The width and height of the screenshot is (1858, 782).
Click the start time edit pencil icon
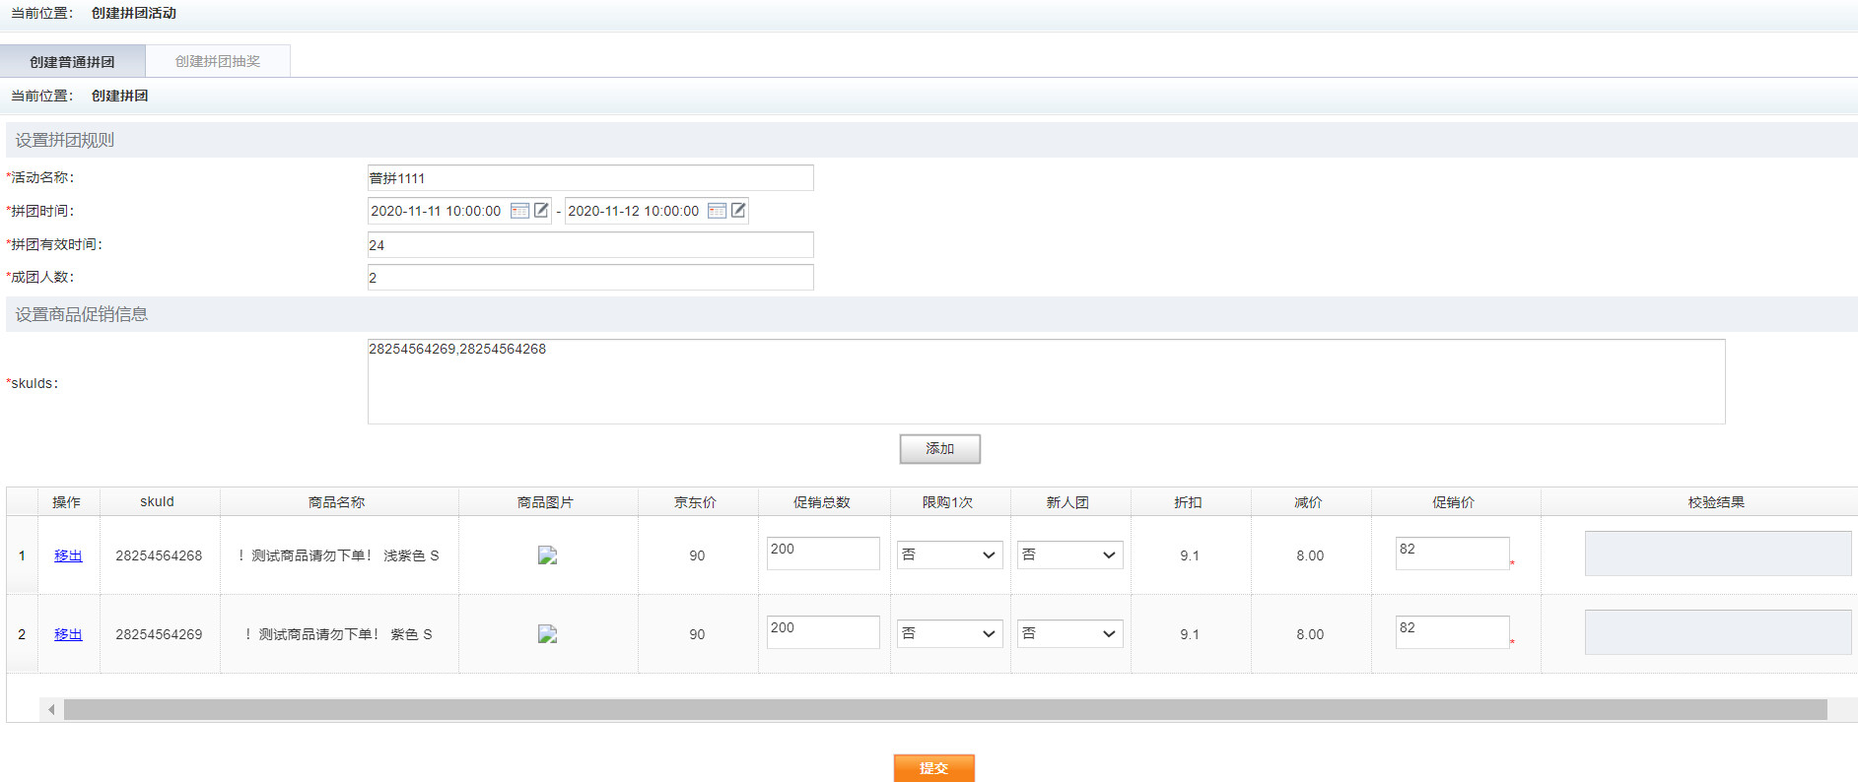click(541, 211)
